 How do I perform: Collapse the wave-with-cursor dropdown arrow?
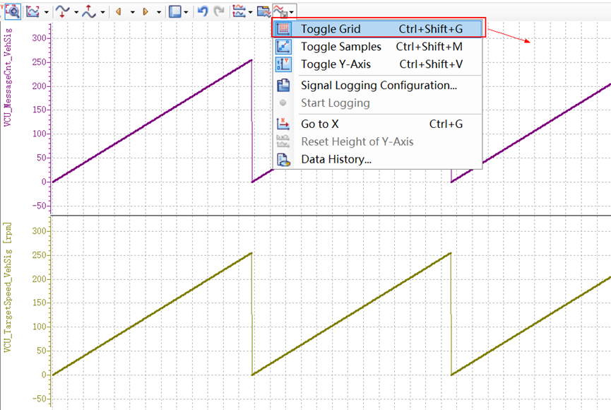pos(292,13)
